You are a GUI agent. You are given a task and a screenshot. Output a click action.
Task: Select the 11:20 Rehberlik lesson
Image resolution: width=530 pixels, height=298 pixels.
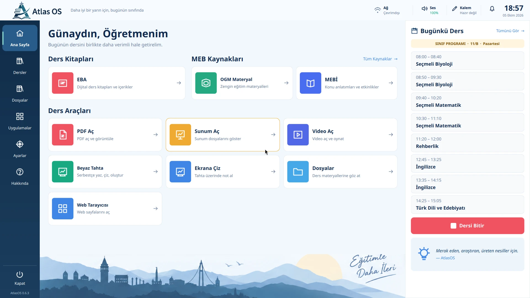click(467, 143)
